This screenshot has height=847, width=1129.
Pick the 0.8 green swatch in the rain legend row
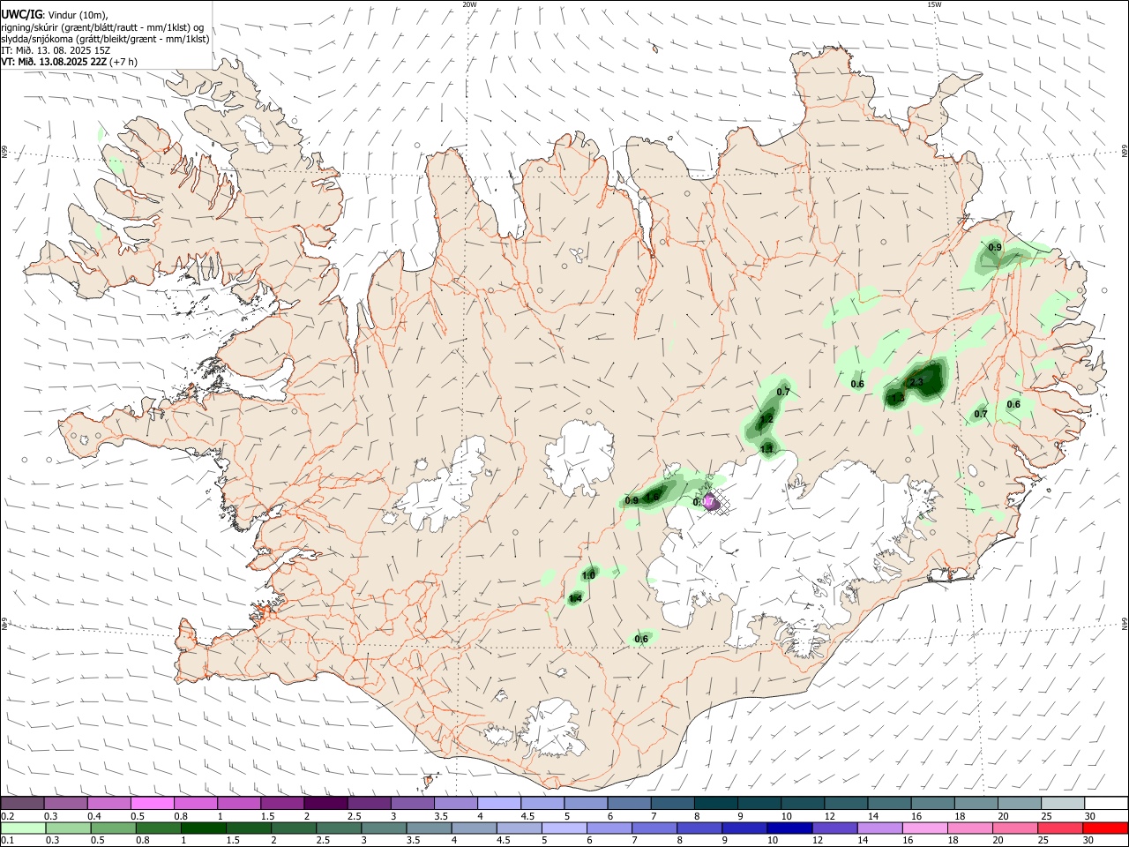tap(158, 828)
